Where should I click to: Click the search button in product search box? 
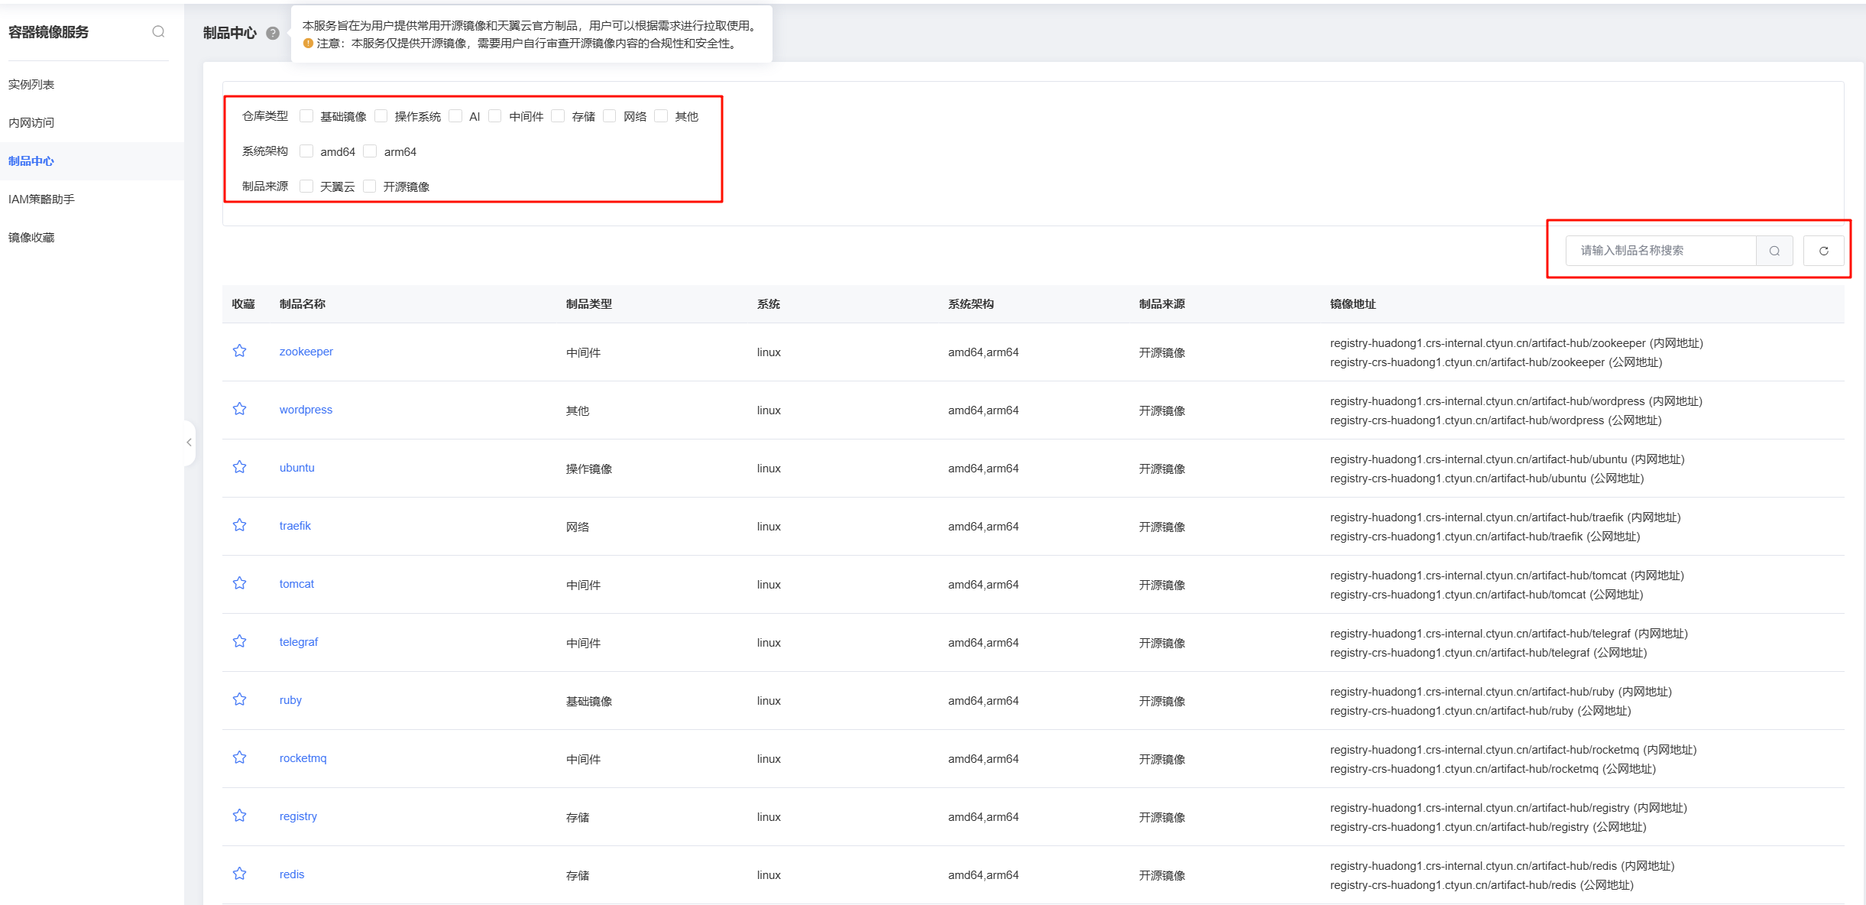point(1774,251)
